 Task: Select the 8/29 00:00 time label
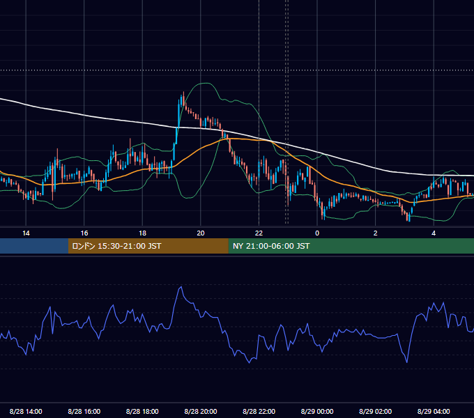point(317,411)
